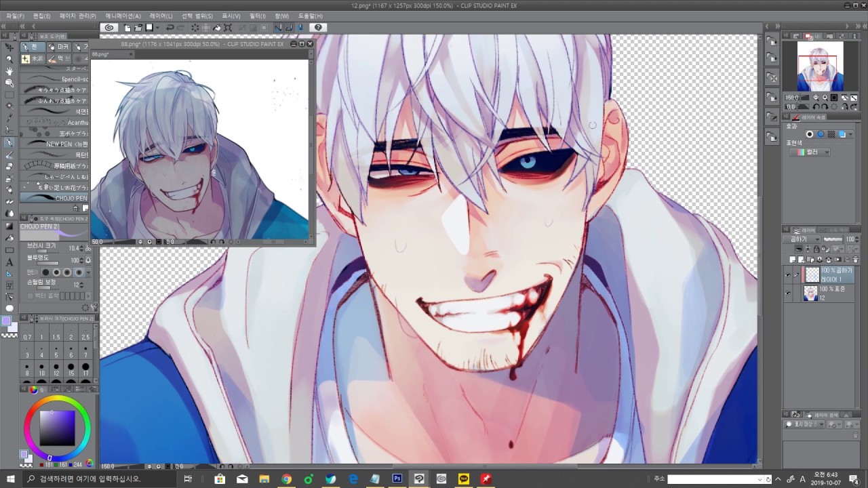Open the 필터(I) menu

258,16
